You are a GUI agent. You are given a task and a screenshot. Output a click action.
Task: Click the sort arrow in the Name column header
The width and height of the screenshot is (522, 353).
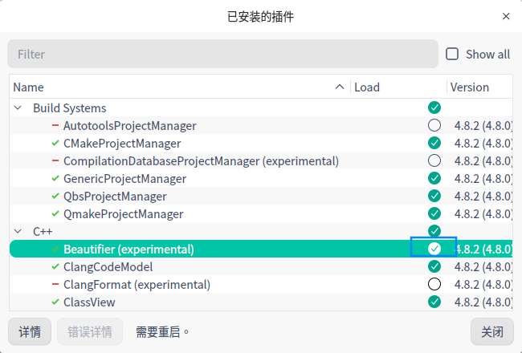[x=340, y=87]
